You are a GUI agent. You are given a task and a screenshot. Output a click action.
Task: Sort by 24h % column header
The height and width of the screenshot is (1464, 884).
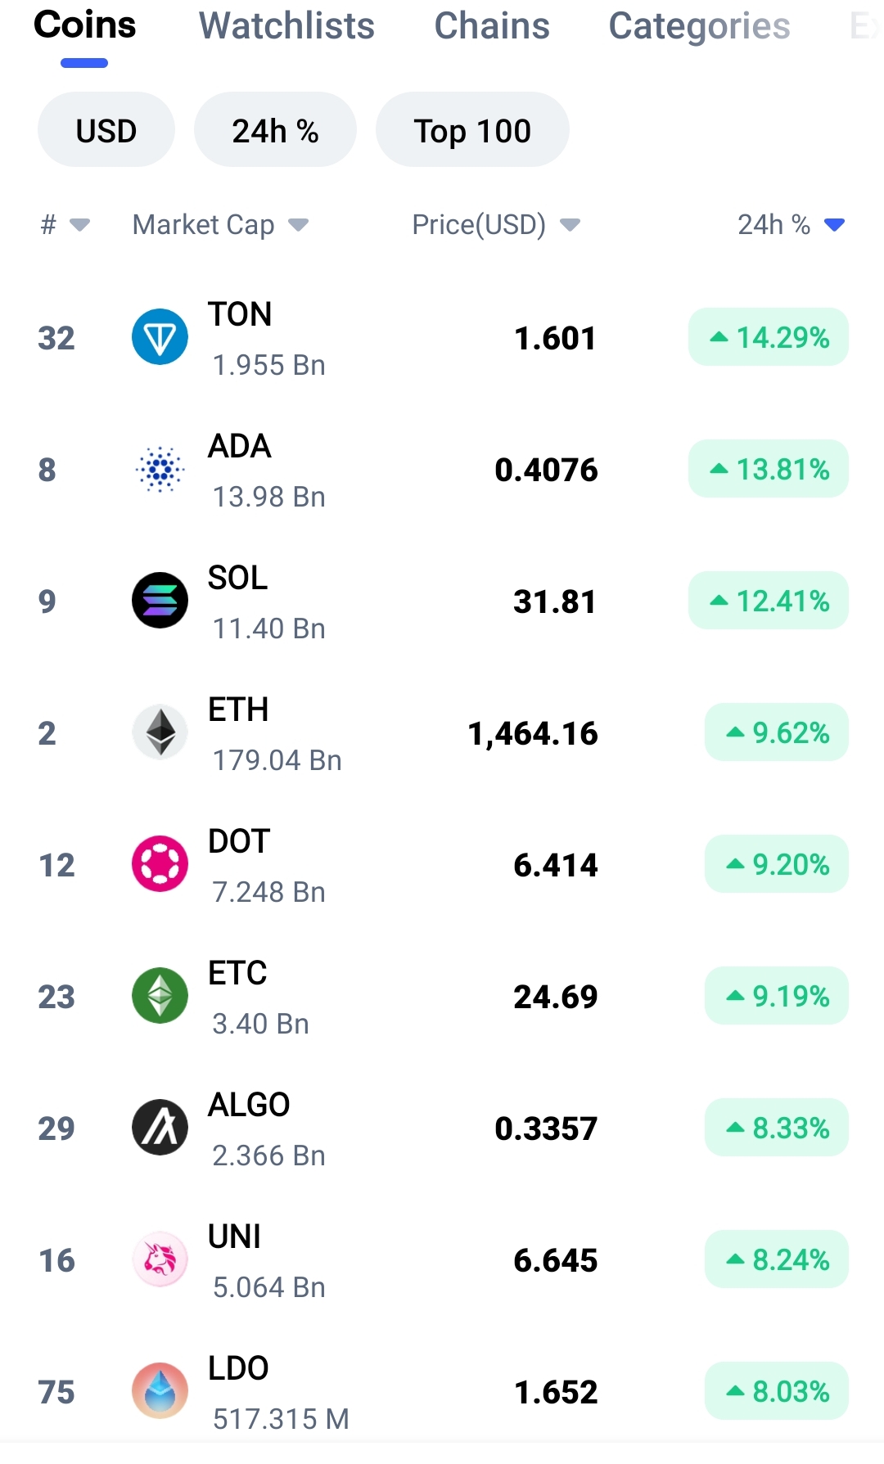coord(791,224)
